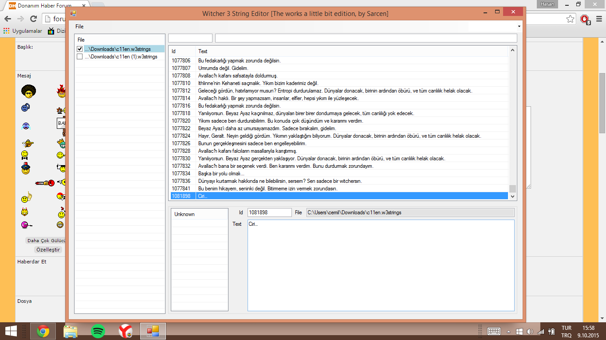Select string row 1077812
Screen dimensions: 606x340
pyautogui.click(x=339, y=91)
